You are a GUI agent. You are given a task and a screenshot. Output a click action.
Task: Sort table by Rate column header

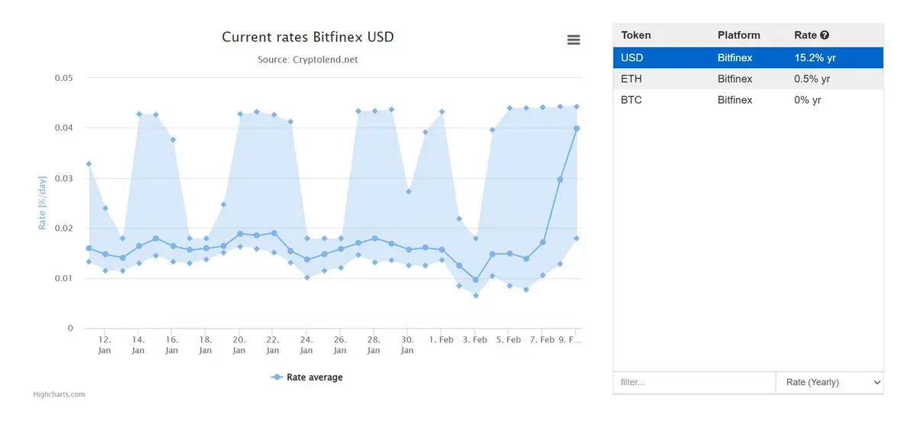[805, 35]
